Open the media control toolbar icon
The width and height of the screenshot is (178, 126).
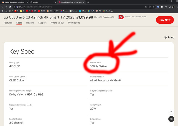coord(166,7)
